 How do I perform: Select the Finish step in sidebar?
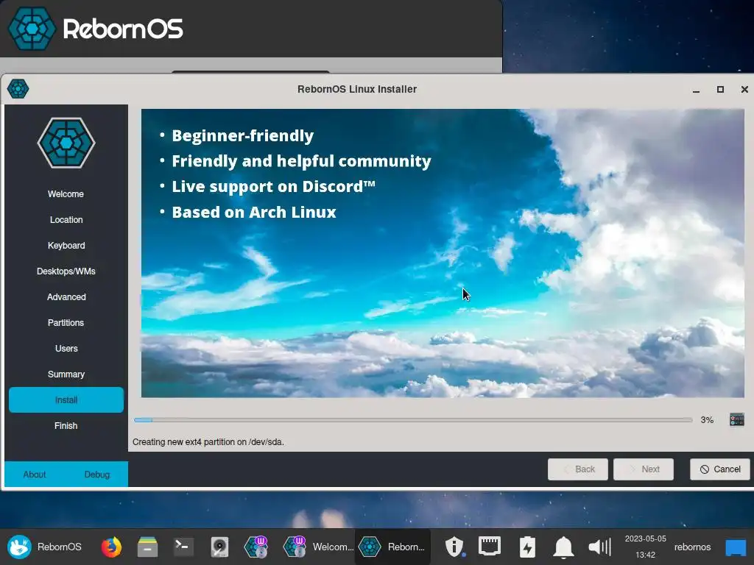coord(66,426)
